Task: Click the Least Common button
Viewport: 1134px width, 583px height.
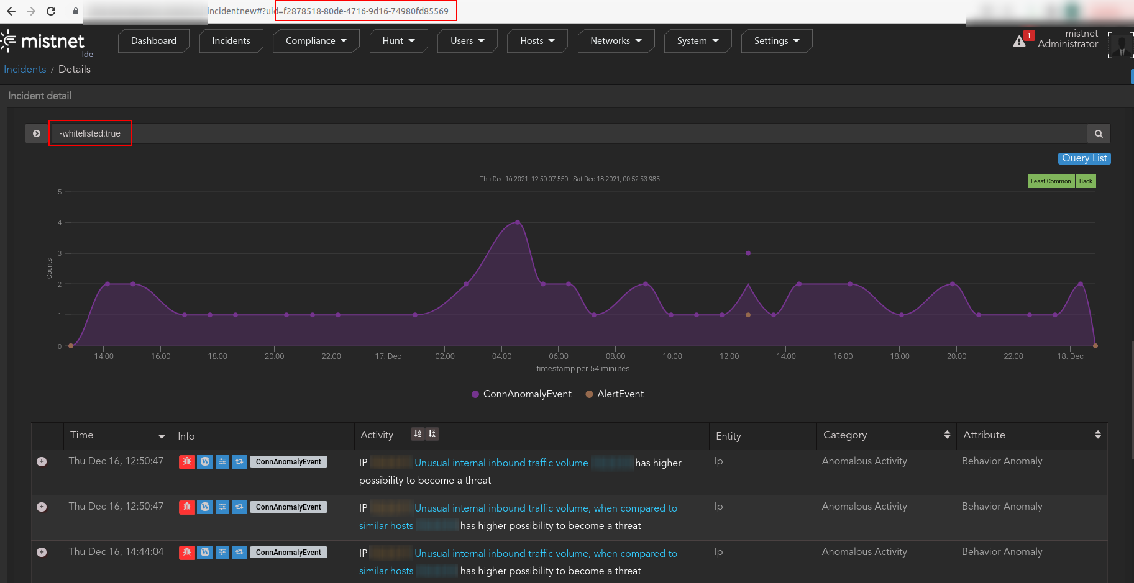Action: click(1050, 181)
